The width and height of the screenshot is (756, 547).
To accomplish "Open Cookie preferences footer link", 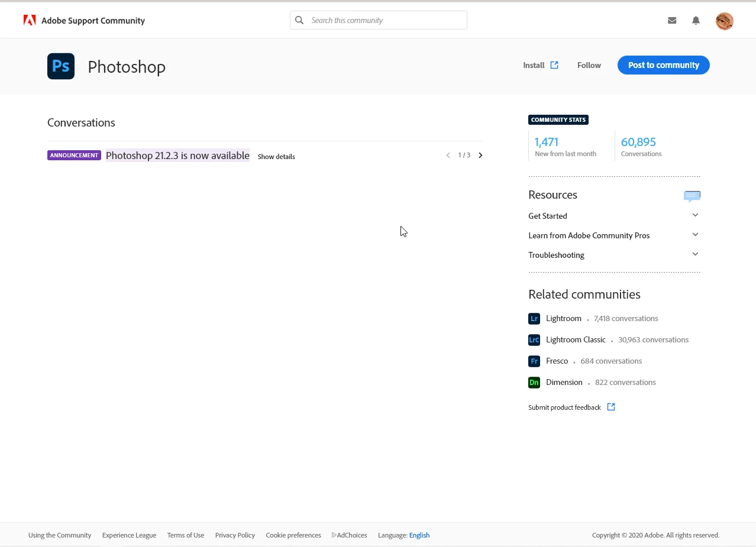I will click(x=293, y=535).
